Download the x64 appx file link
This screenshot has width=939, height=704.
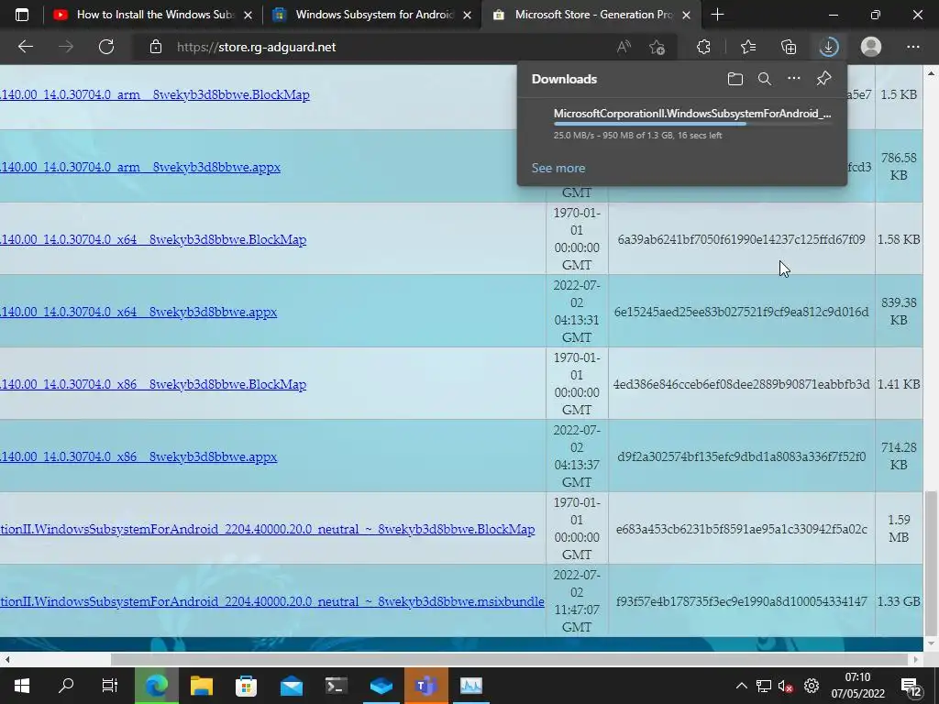pyautogui.click(x=138, y=312)
